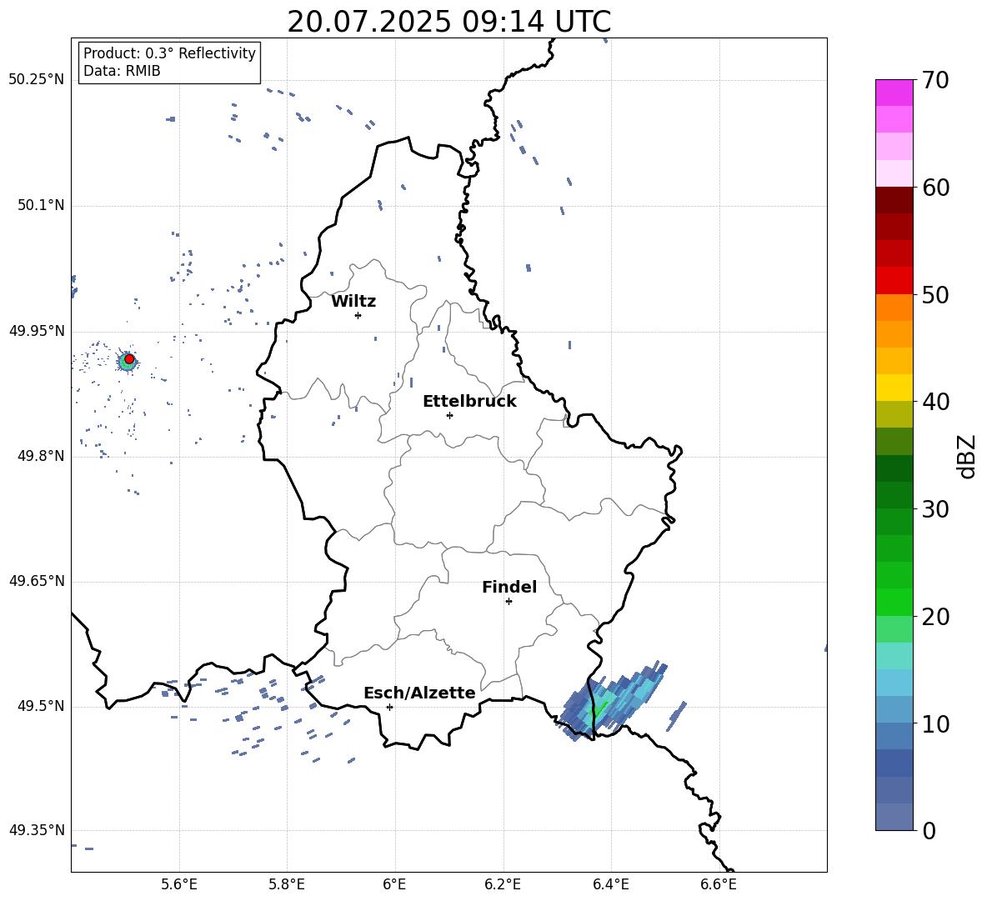Viewport: 987px width, 901px height.
Task: Click the yellow swatch just above 40 dBZ
Action: click(x=894, y=388)
